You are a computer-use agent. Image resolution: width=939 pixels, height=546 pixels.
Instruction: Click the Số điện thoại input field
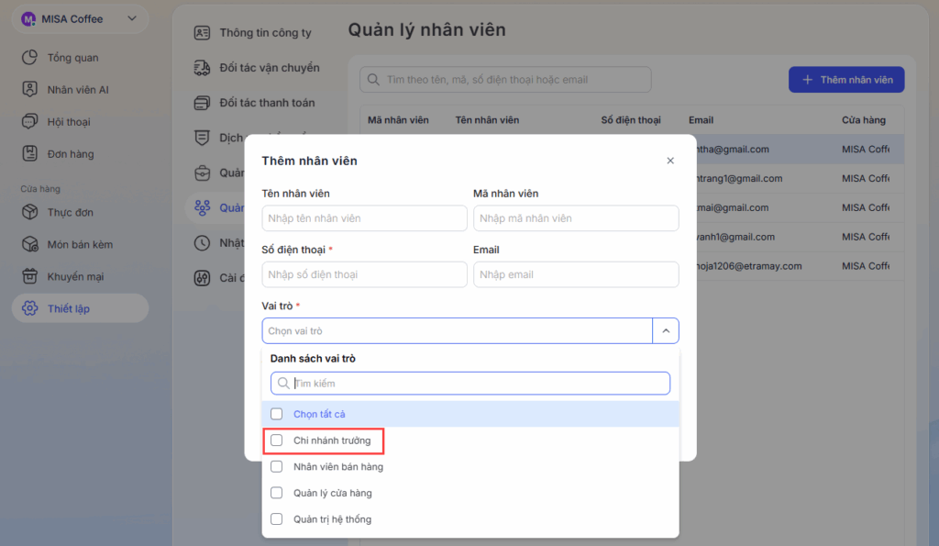364,274
